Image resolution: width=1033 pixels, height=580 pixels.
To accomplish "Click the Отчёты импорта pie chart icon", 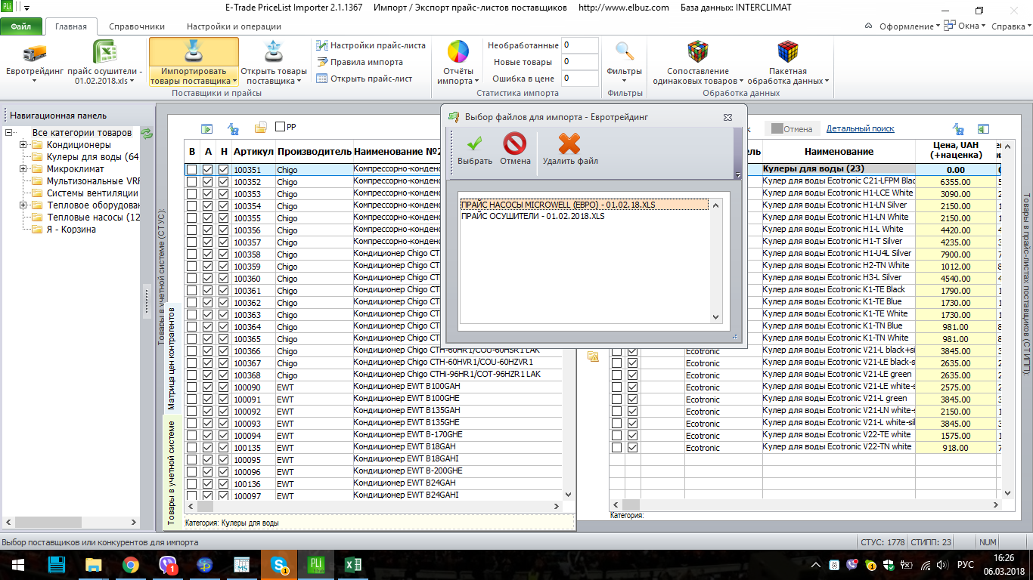I will click(458, 52).
